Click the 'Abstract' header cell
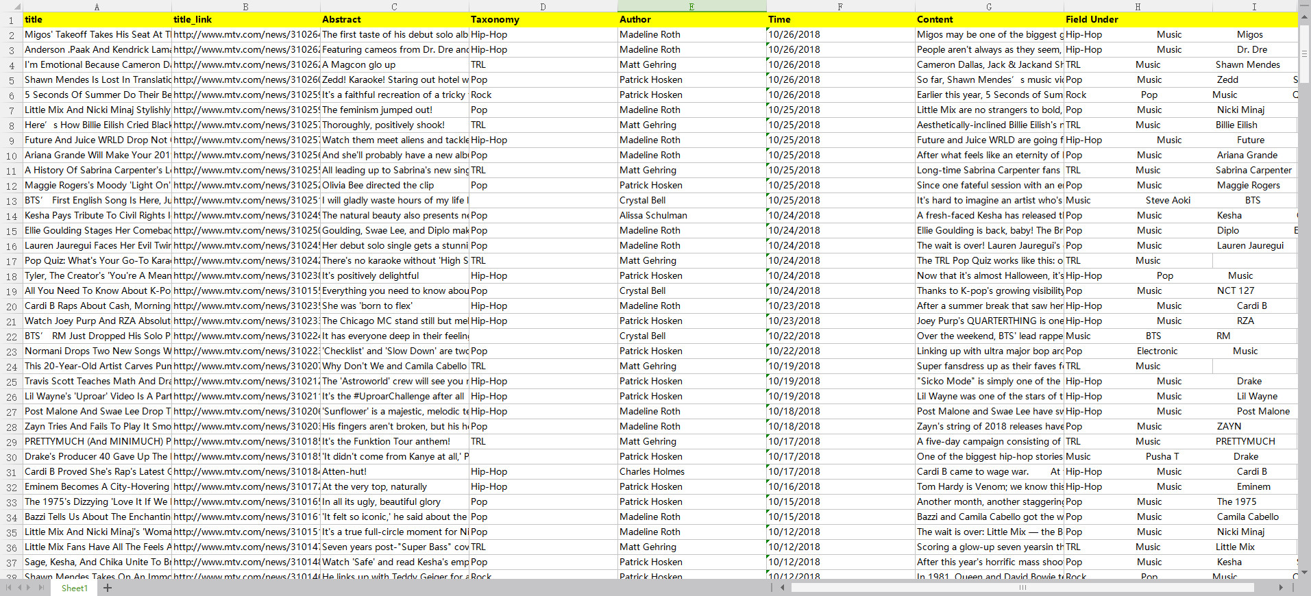 pos(395,20)
